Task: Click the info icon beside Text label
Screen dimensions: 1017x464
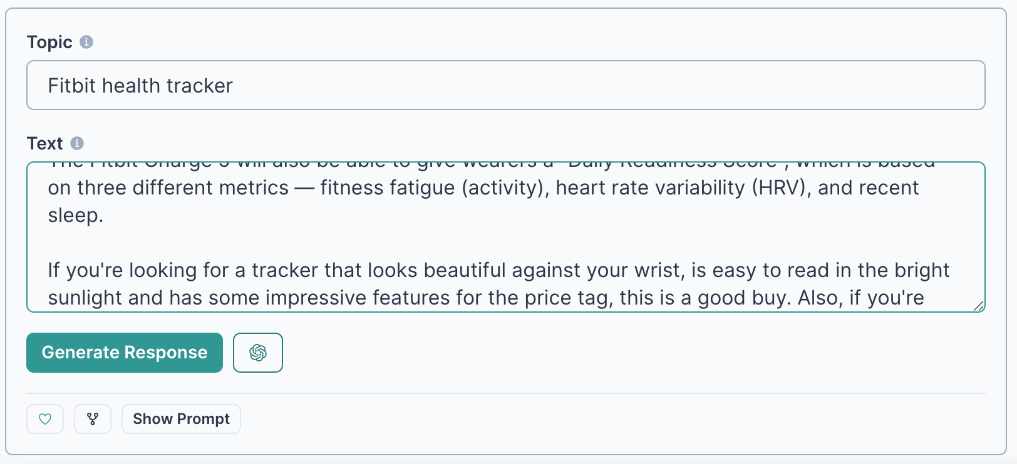Action: pos(77,143)
